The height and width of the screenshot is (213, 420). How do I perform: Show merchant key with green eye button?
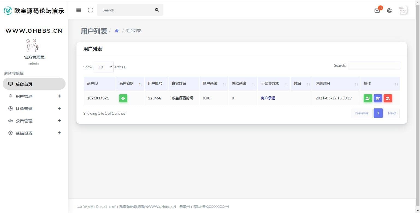click(123, 98)
